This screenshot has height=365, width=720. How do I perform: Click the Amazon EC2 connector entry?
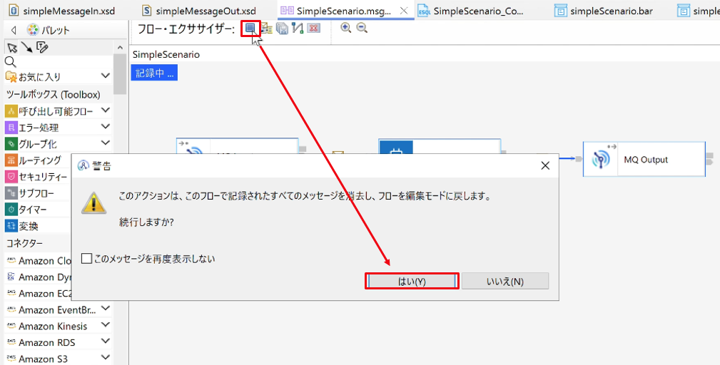(x=39, y=294)
